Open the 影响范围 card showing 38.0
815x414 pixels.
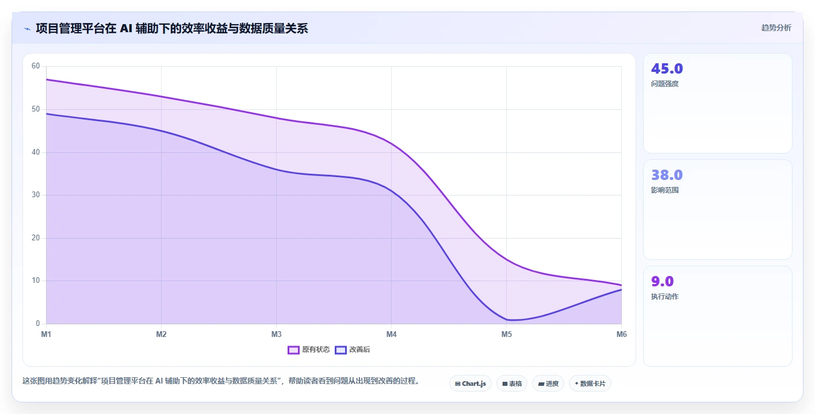[x=718, y=210]
